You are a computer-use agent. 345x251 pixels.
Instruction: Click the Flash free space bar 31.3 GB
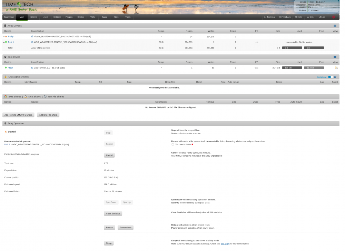[314, 67]
